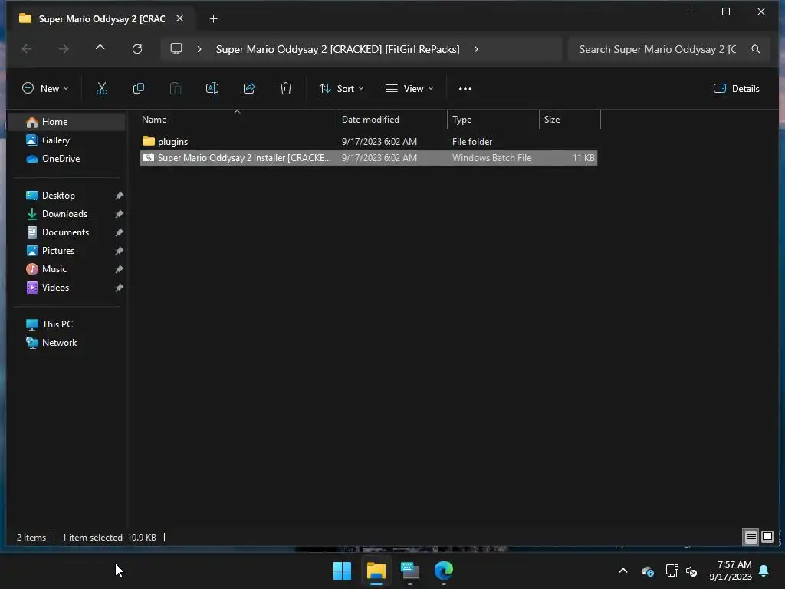Screen dimensions: 785x589
Task: Toggle the Details pane
Action: point(737,89)
